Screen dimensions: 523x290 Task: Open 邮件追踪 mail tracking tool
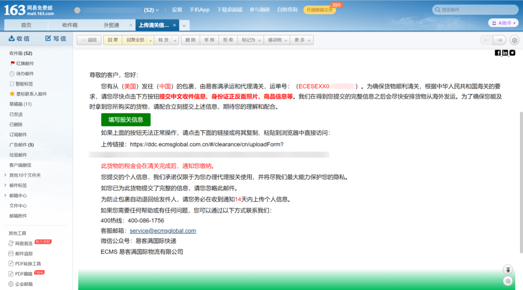click(x=20, y=254)
